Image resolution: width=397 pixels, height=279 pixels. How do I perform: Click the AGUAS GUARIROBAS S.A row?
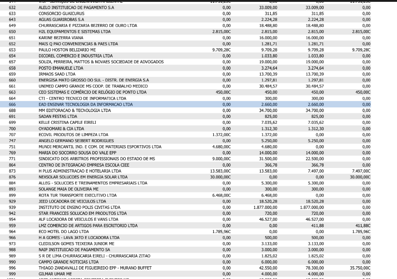click(186, 20)
